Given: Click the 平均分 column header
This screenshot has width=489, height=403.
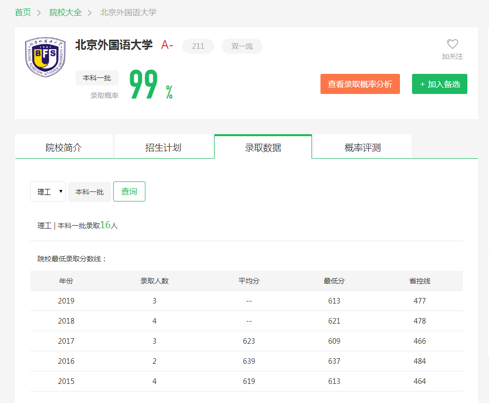Looking at the screenshot, I should (249, 281).
